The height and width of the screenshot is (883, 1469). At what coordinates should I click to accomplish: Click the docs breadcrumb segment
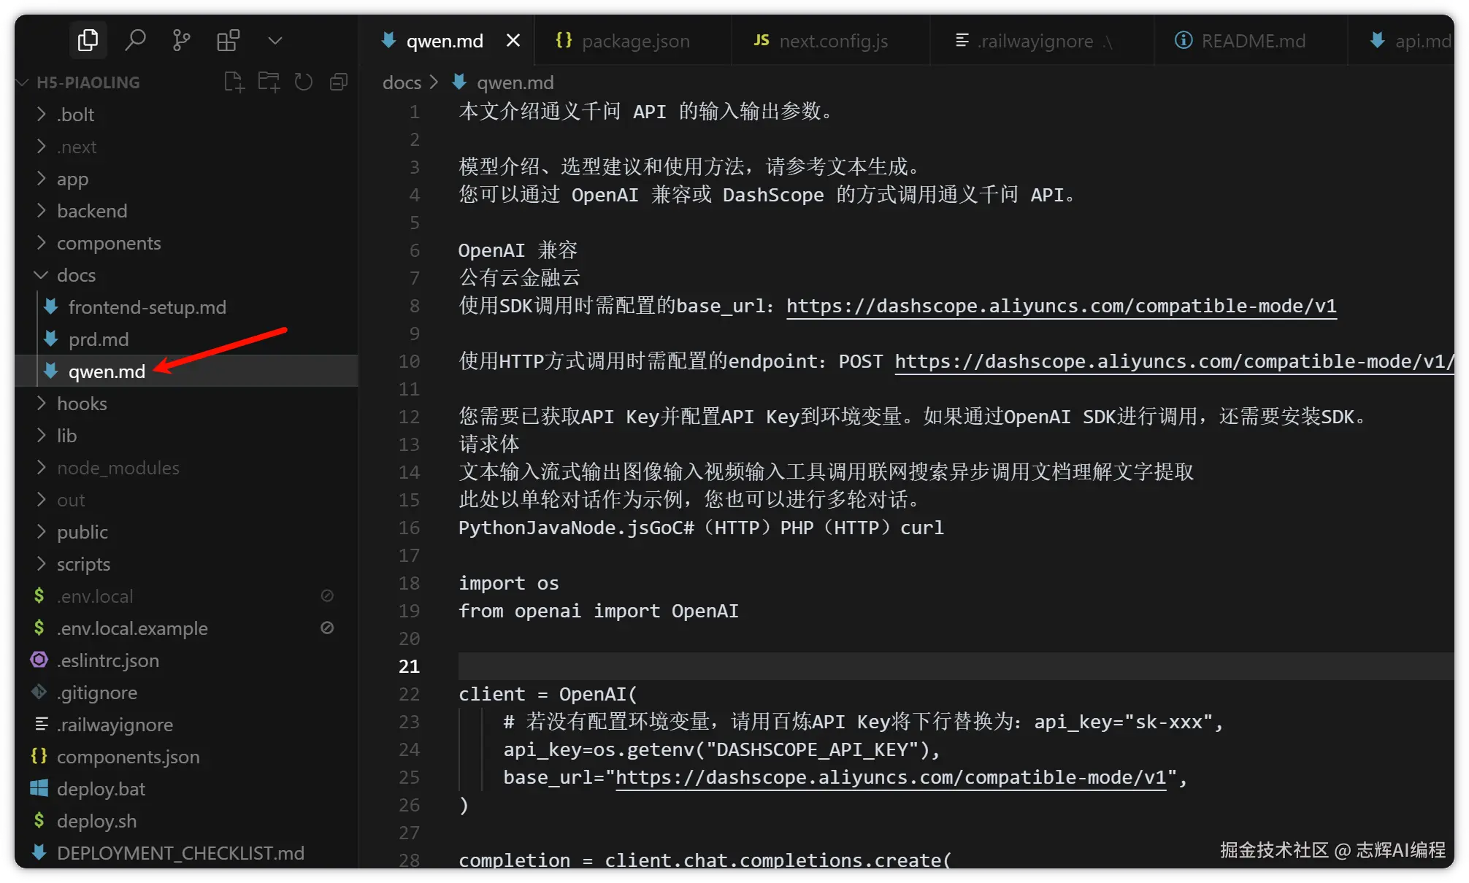coord(402,82)
